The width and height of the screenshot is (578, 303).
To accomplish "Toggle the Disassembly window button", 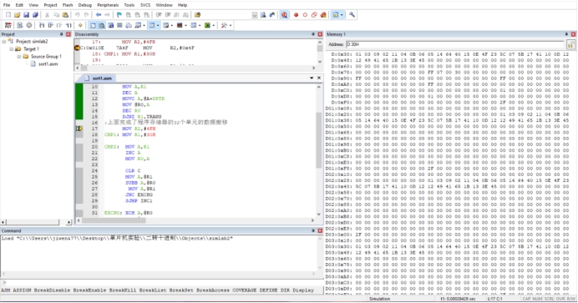I will [101, 25].
